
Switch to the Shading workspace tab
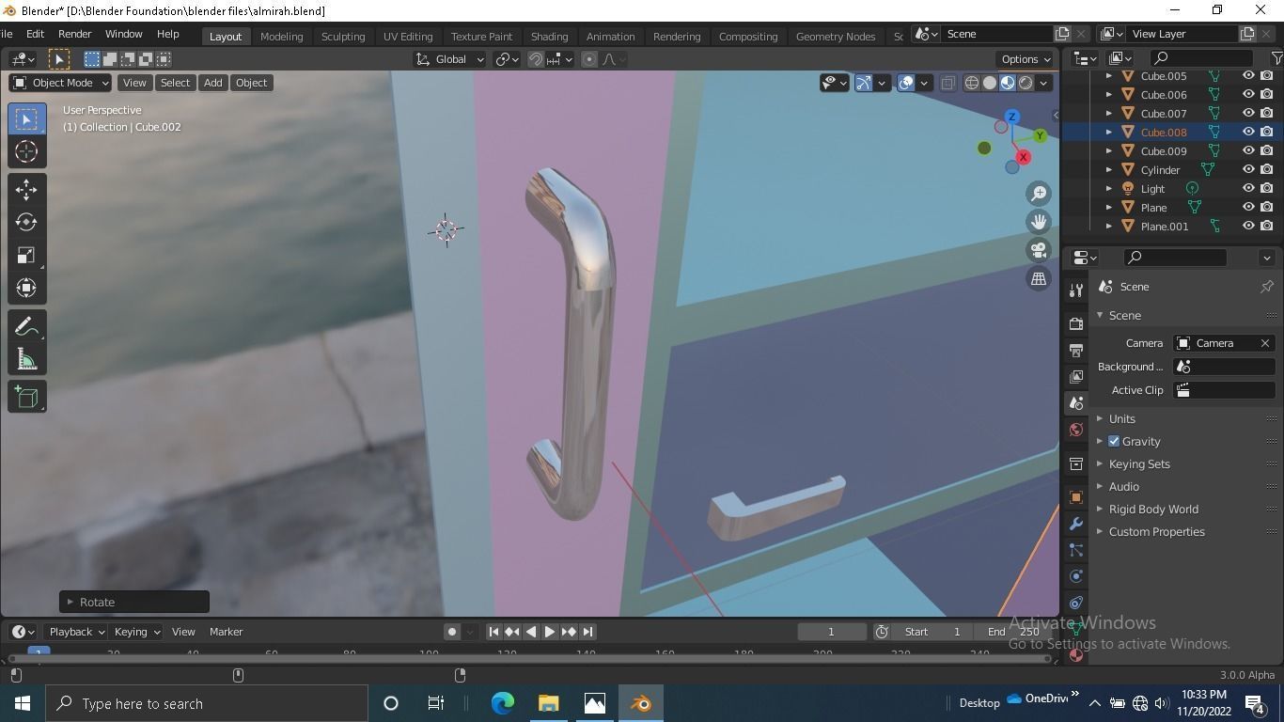549,36
